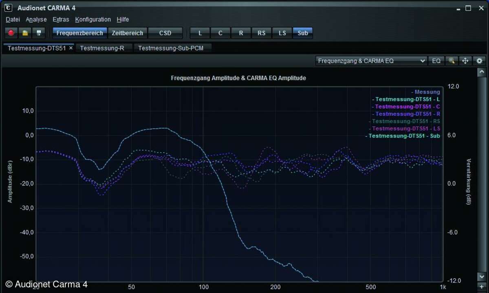Screen dimensions: 489x293
Task: Switch to Zeitbereich view
Action: [128, 33]
